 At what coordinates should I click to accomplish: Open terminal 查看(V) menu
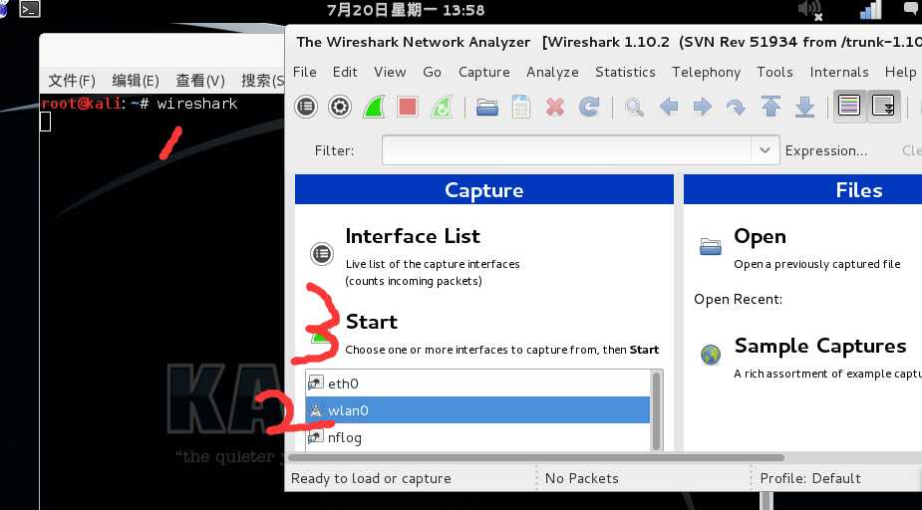(200, 81)
